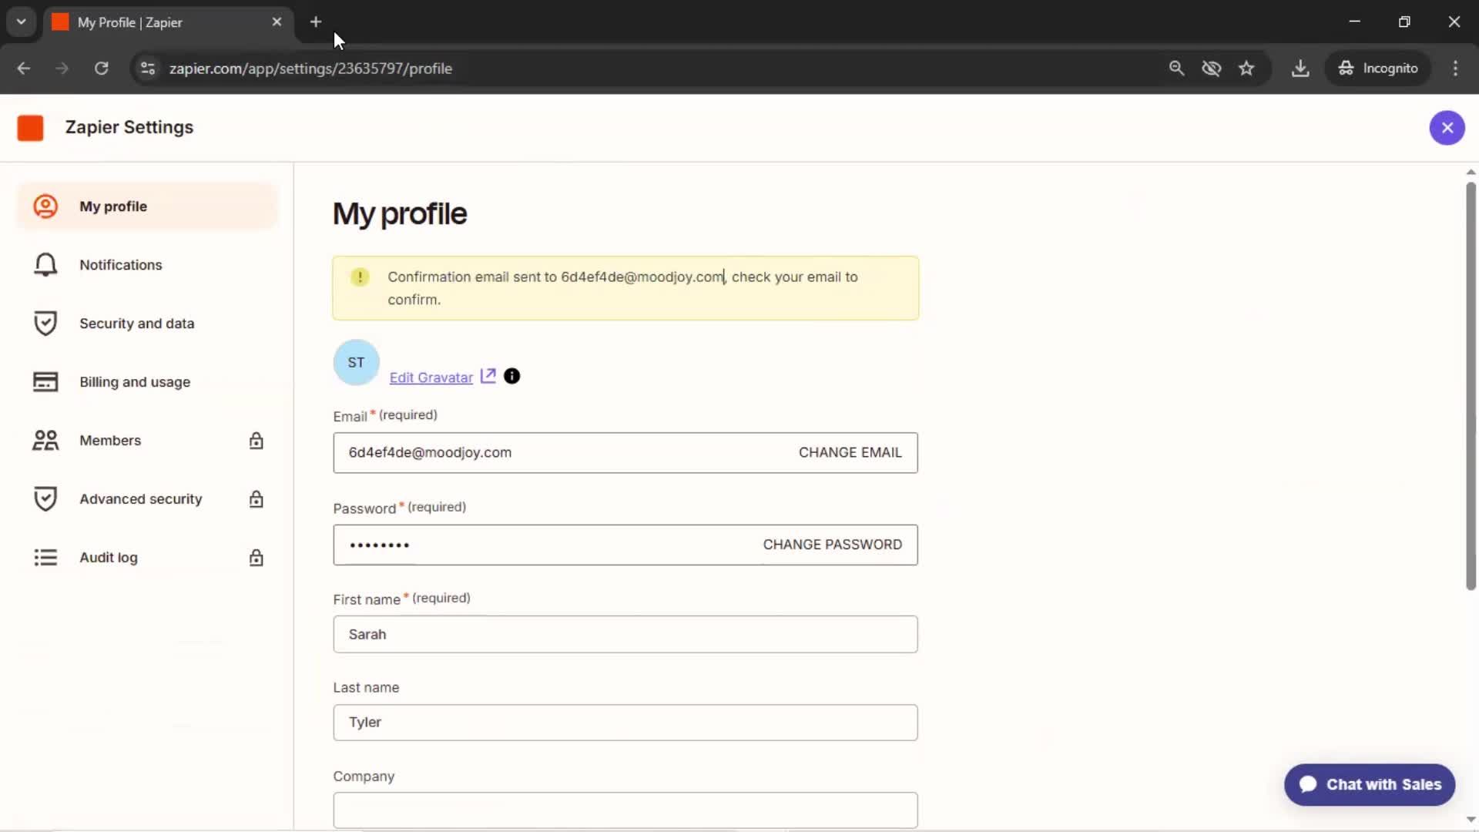Click the lock icon beside Members
The width and height of the screenshot is (1479, 832).
[257, 441]
